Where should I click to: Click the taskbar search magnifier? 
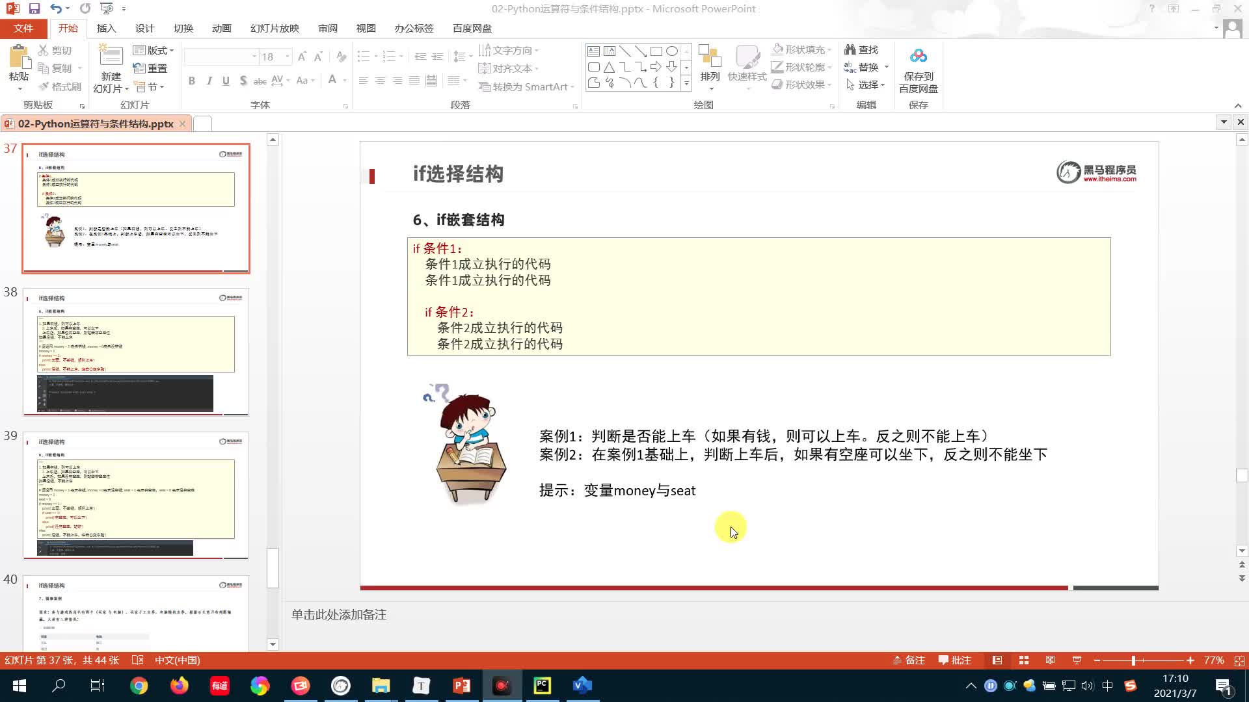tap(59, 686)
